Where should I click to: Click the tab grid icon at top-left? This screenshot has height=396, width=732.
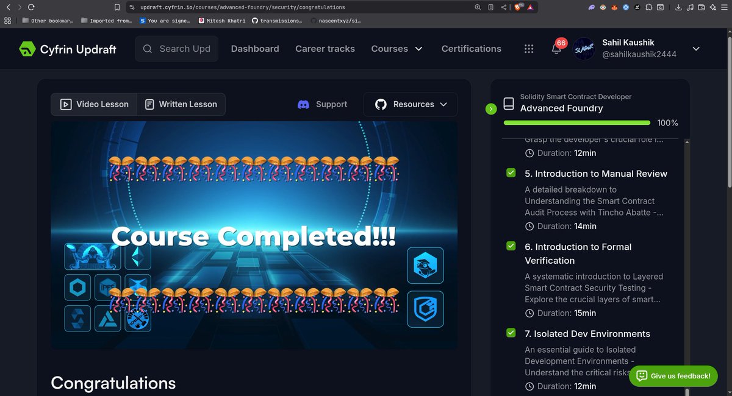[x=7, y=20]
